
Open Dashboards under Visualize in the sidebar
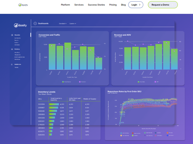tap(17, 38)
